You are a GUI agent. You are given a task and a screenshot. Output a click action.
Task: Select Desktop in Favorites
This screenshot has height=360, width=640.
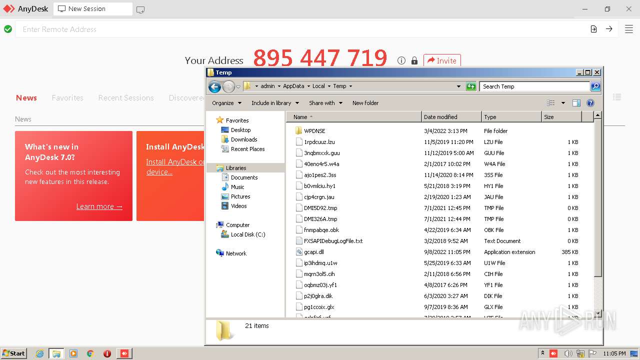(240, 130)
